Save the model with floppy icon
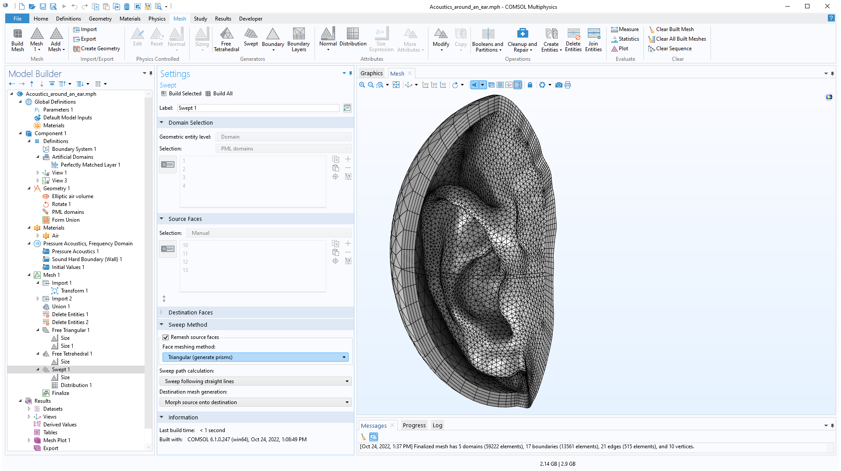Screen dimensions: 841x471 tap(43, 7)
